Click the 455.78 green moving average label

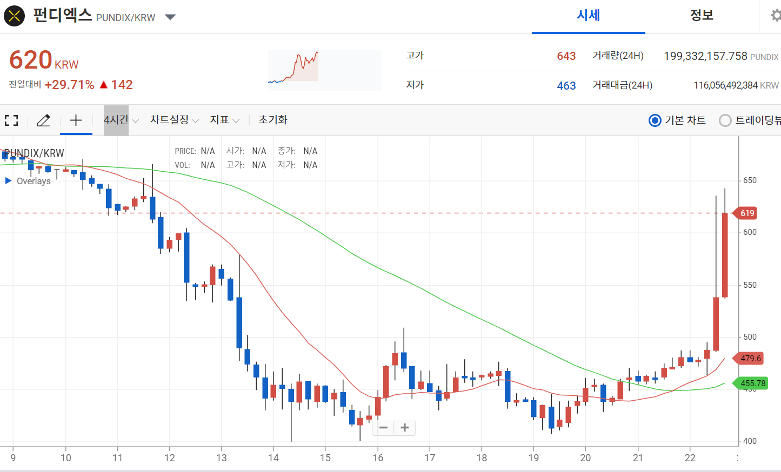tap(750, 383)
